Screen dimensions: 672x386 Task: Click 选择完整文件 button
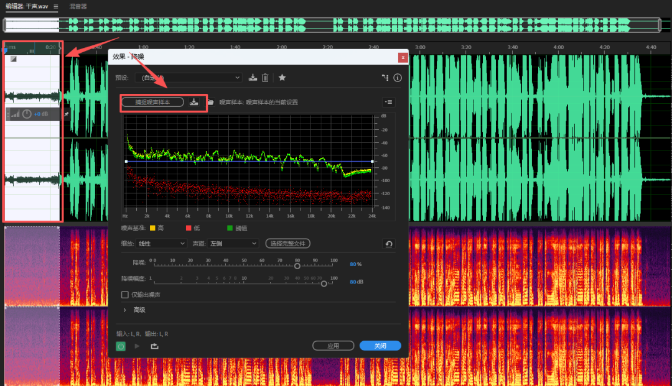(x=287, y=244)
